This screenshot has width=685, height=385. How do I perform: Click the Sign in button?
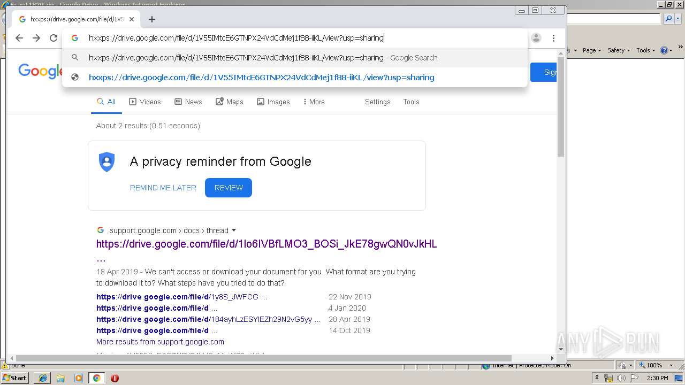click(x=544, y=72)
